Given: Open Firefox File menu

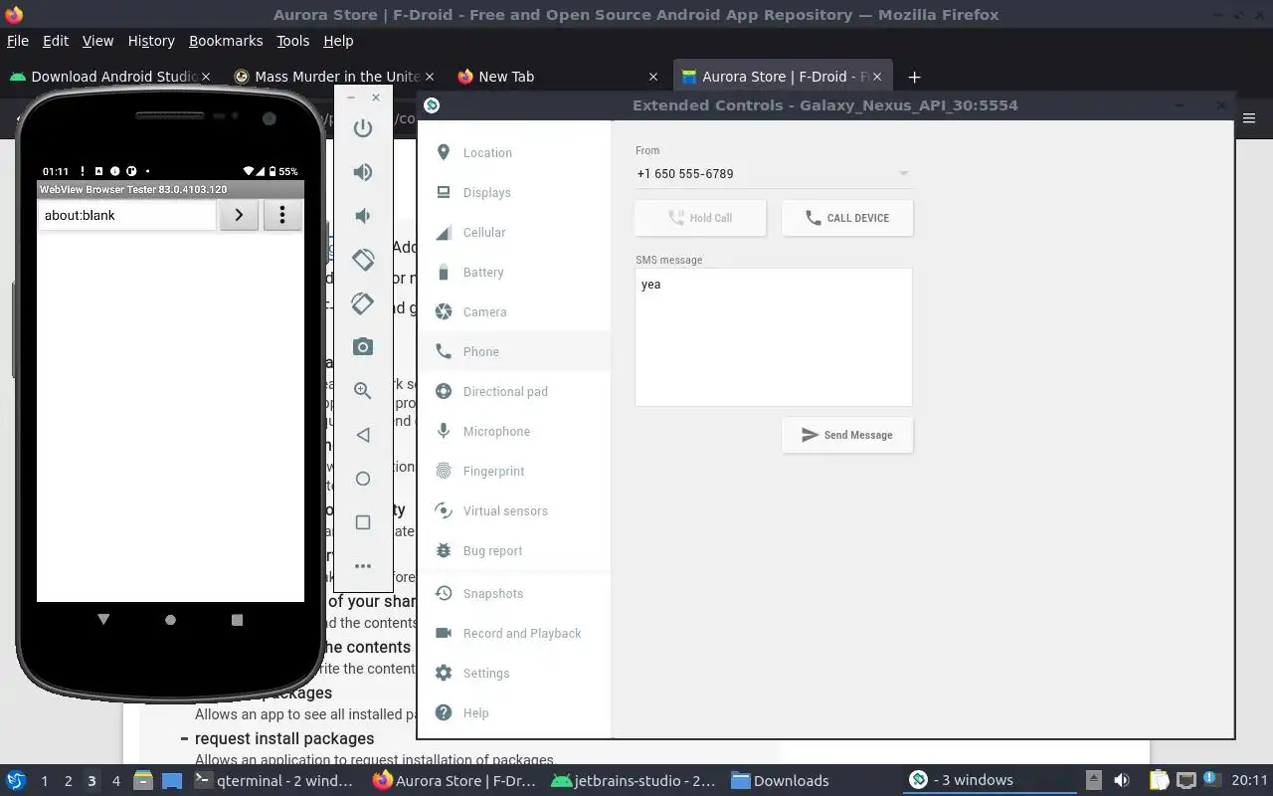Looking at the screenshot, I should 18,41.
